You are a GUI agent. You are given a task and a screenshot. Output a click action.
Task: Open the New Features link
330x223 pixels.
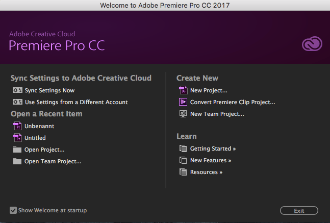click(x=211, y=160)
